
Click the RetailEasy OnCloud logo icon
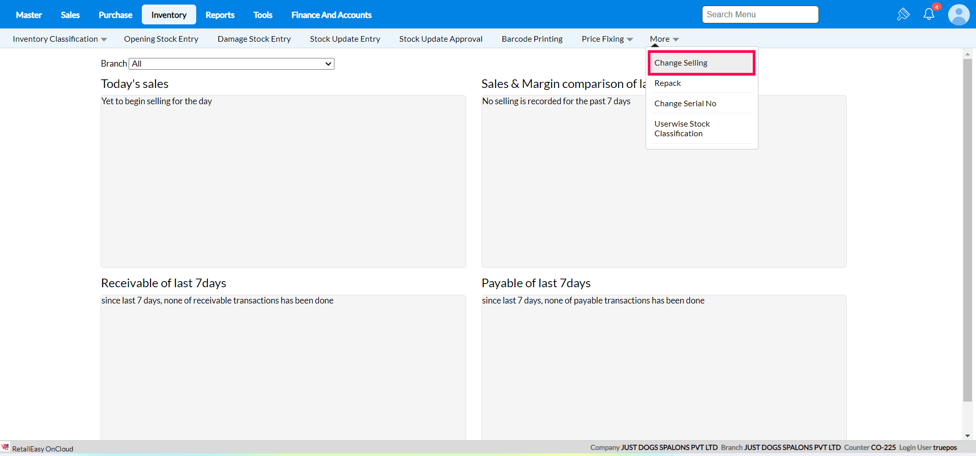coord(6,447)
